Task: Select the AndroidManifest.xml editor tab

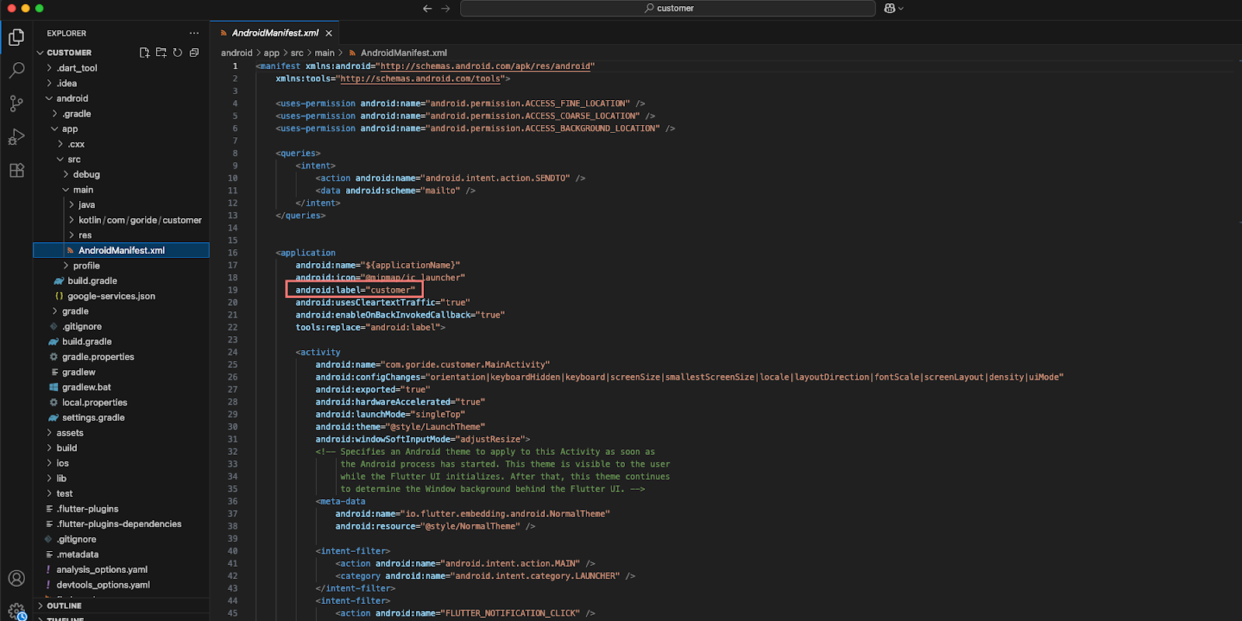Action: coord(275,33)
